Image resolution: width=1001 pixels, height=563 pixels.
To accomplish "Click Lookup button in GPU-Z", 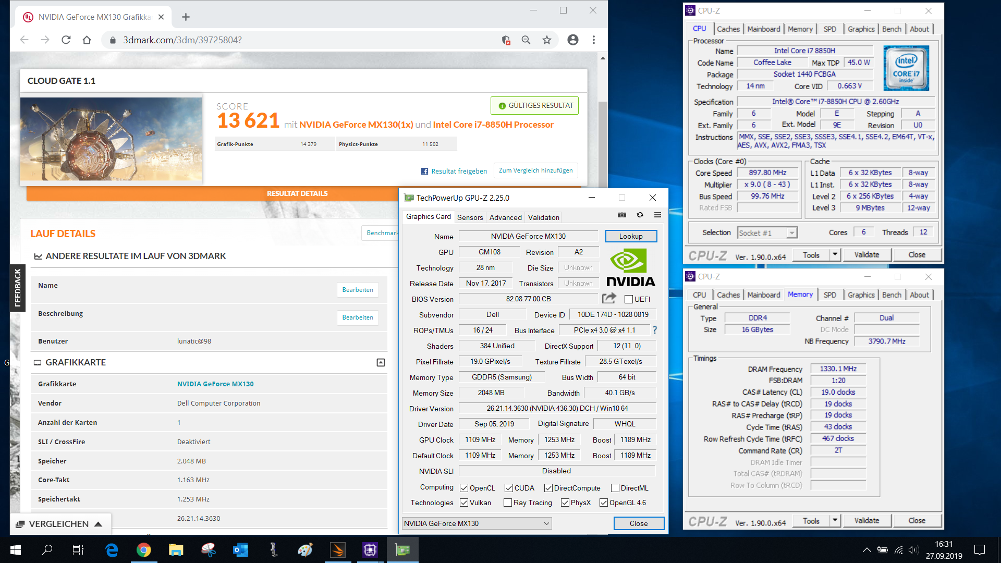I will tap(631, 236).
